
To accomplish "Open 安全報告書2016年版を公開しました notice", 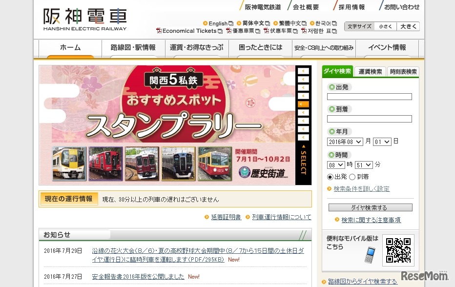I will 138,277.
